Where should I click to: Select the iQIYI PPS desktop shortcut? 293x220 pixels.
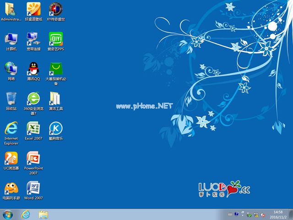click(x=56, y=39)
